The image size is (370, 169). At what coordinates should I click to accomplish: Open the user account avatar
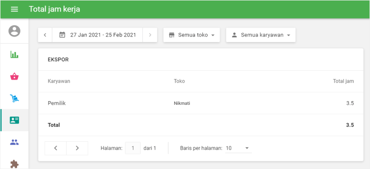point(14,31)
